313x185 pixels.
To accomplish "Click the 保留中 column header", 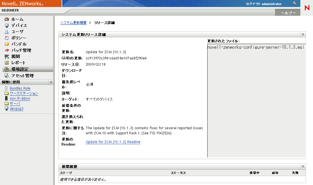I will pyautogui.click(x=254, y=173).
